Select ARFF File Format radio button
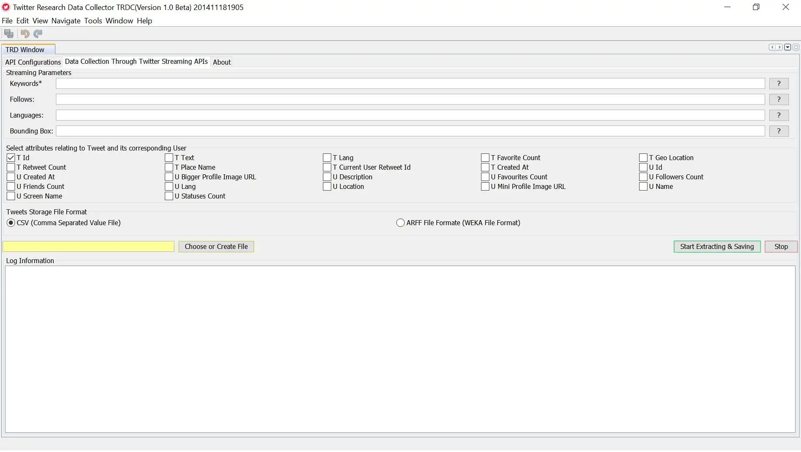The width and height of the screenshot is (801, 452). click(400, 223)
